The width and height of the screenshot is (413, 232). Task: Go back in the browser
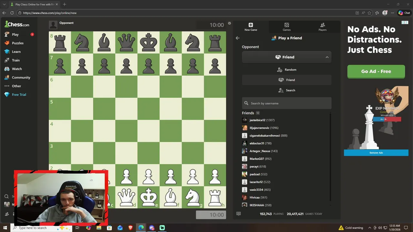coord(4,13)
